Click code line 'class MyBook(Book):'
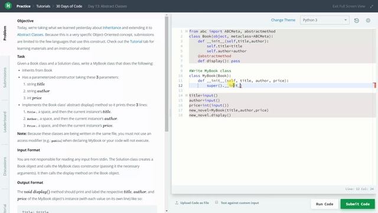Viewport: 378px width, 213px height. pos(210,76)
